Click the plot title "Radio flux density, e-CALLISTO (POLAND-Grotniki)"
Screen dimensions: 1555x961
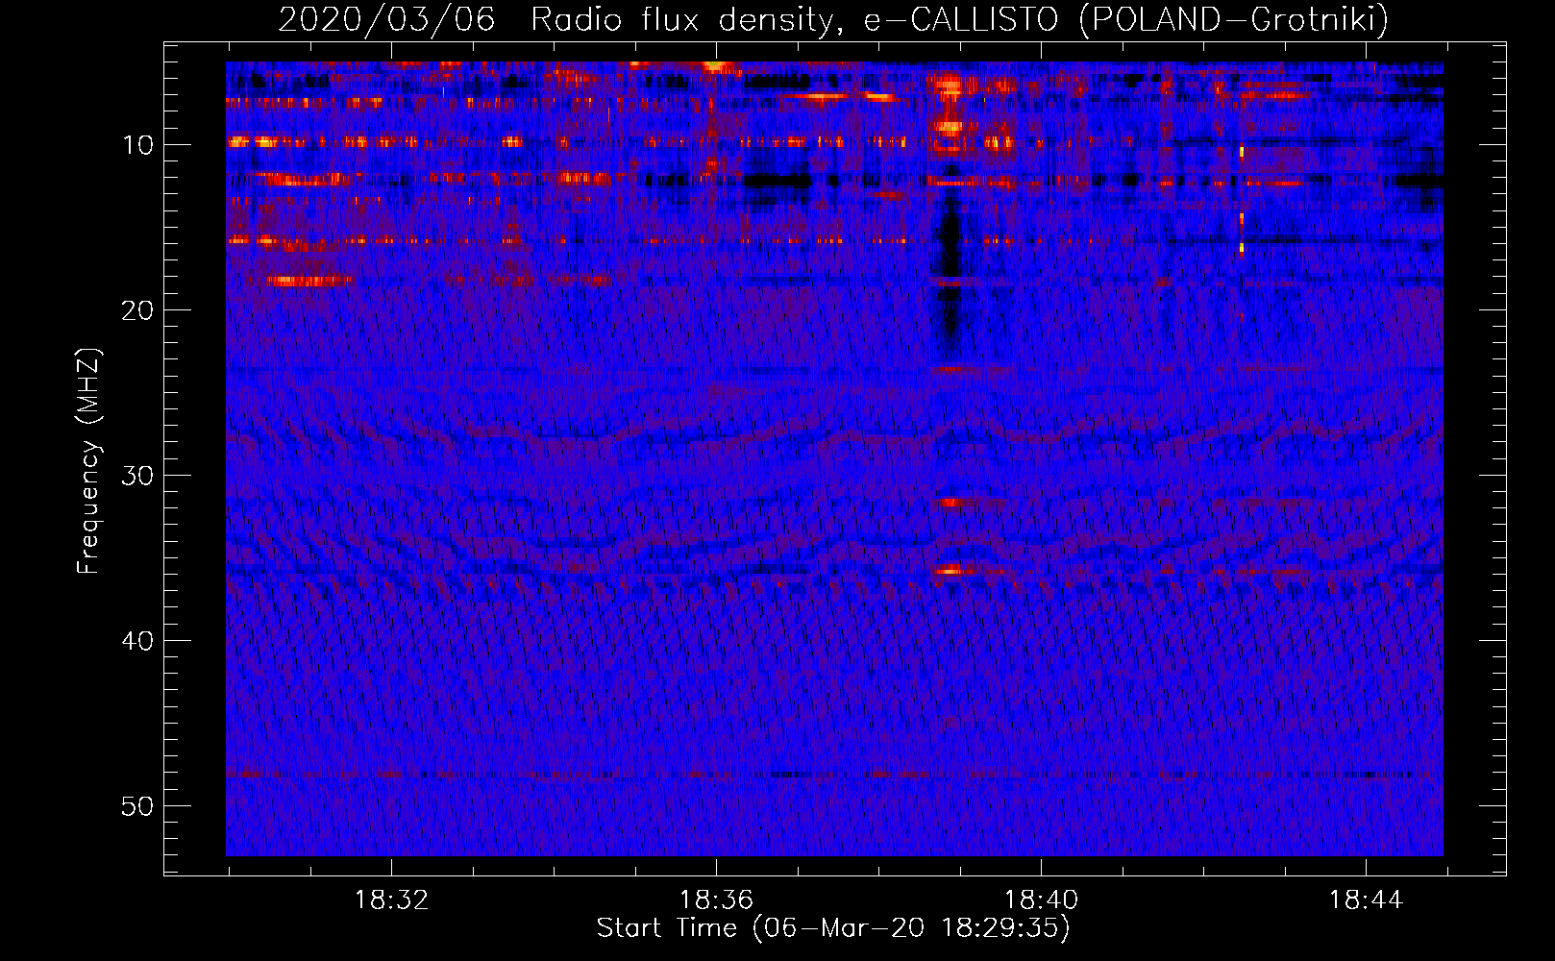click(959, 19)
